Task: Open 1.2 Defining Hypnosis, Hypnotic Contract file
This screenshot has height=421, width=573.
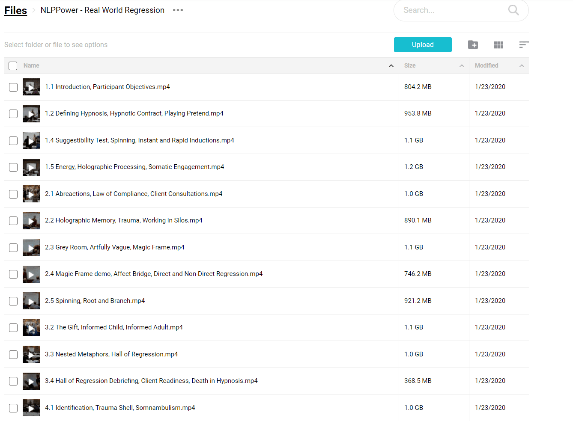Action: point(134,113)
